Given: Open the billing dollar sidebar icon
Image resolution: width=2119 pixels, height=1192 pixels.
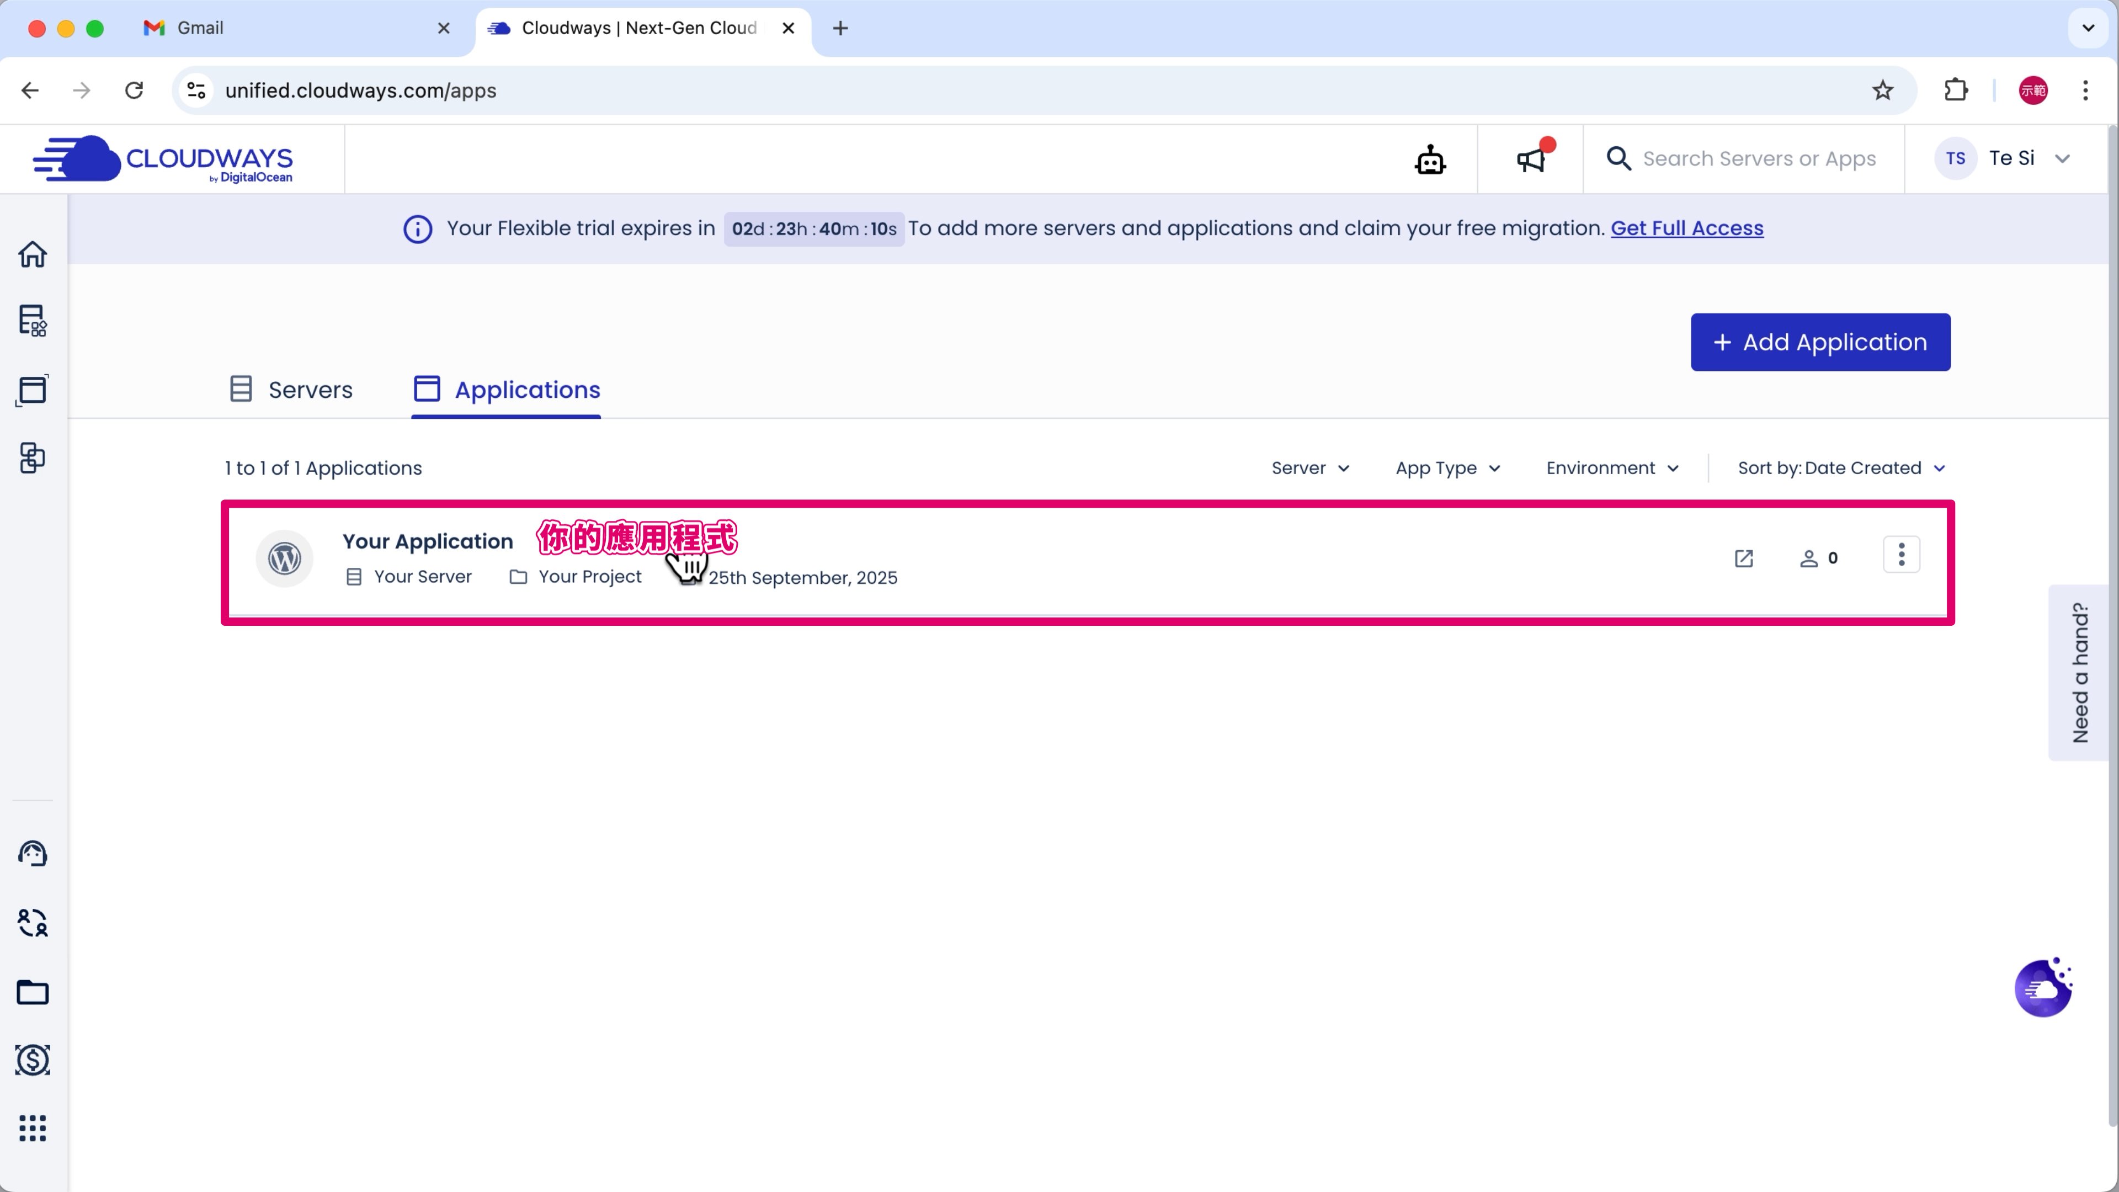Looking at the screenshot, I should pyautogui.click(x=33, y=1060).
